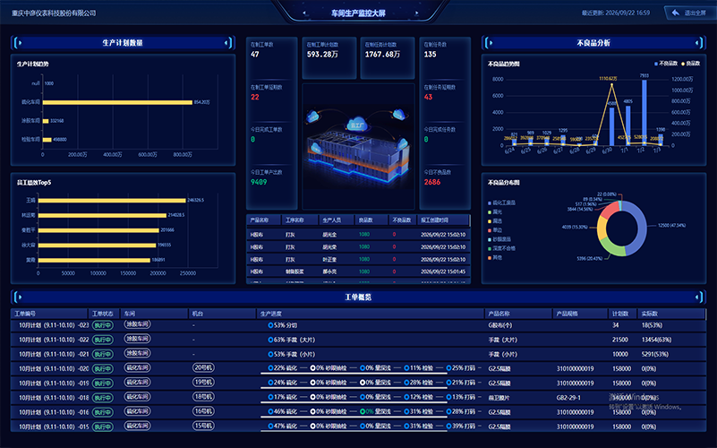The image size is (717, 448).
Task: Click the employee bar showing 186891
Action: [x=94, y=260]
